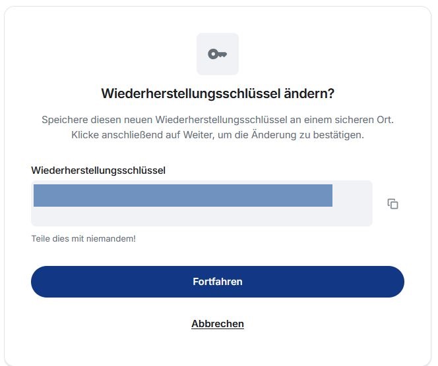
Task: Click the text line starting "Klicke anschließend auf Weiter"
Action: (x=218, y=135)
